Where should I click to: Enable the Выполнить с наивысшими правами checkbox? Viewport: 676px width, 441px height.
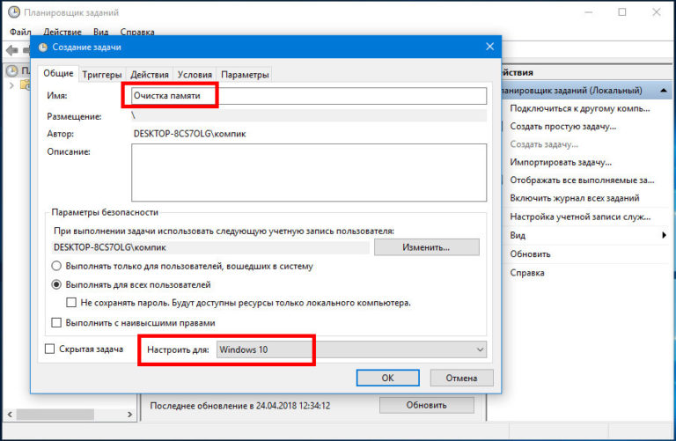tap(57, 323)
